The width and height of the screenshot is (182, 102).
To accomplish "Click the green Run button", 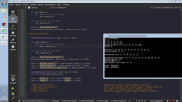I will (13, 88).
